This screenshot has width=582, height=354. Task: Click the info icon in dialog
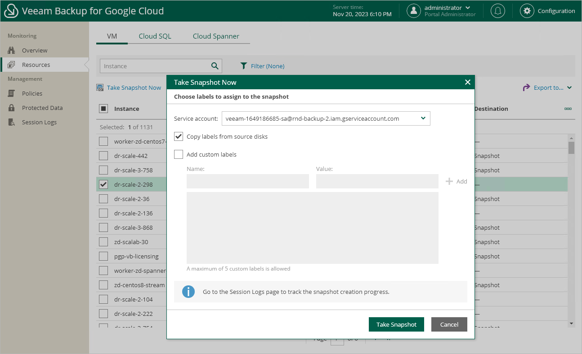(x=188, y=292)
